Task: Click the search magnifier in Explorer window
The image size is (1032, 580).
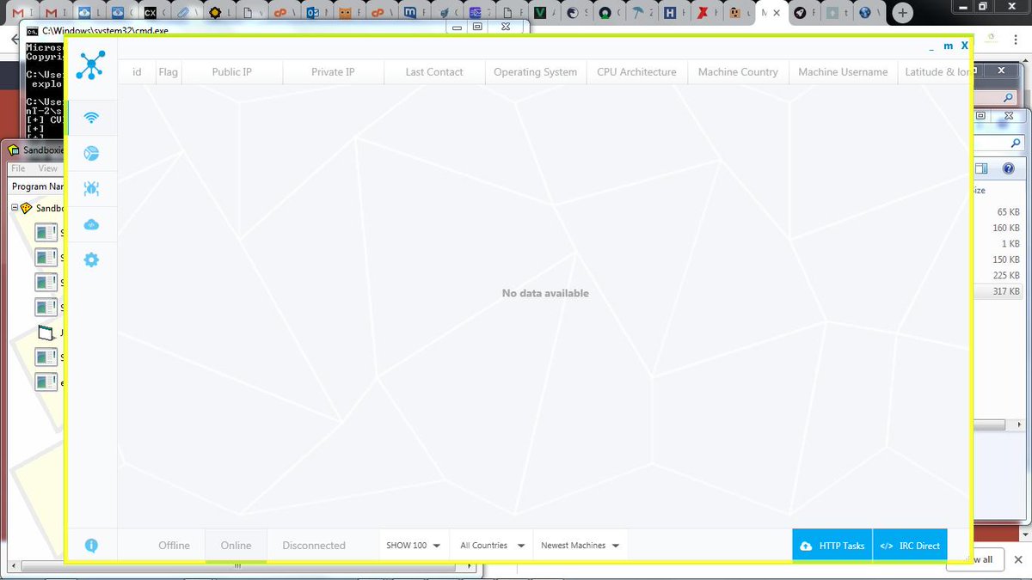Action: [x=1016, y=143]
